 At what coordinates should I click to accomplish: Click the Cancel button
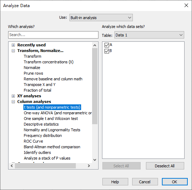tap(145, 182)
